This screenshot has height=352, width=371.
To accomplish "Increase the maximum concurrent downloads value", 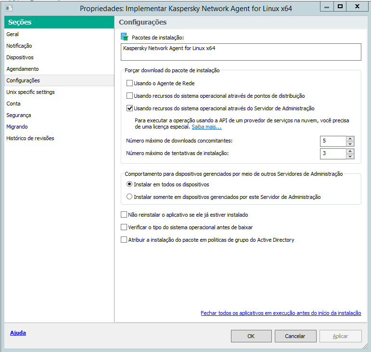I will point(350,139).
